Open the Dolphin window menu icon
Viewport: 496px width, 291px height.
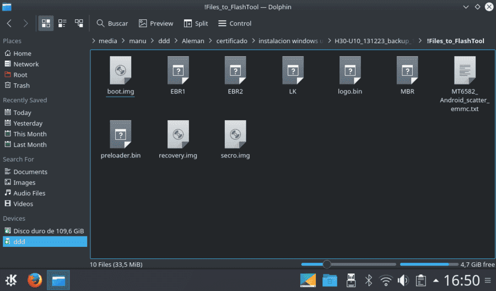(7, 7)
